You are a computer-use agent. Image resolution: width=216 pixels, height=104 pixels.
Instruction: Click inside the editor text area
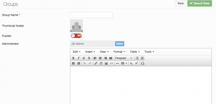pyautogui.click(x=141, y=85)
